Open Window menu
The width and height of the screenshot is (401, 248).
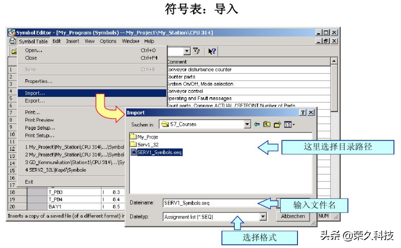pos(130,41)
